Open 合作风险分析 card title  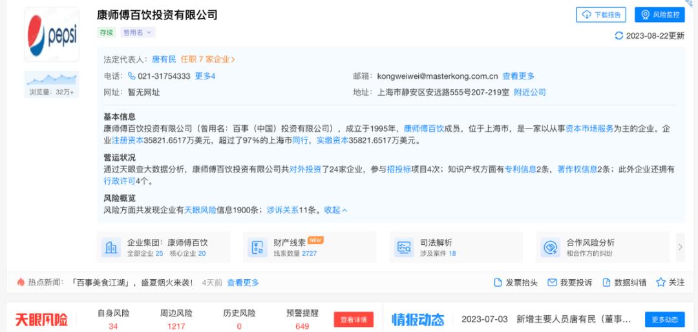click(x=590, y=243)
